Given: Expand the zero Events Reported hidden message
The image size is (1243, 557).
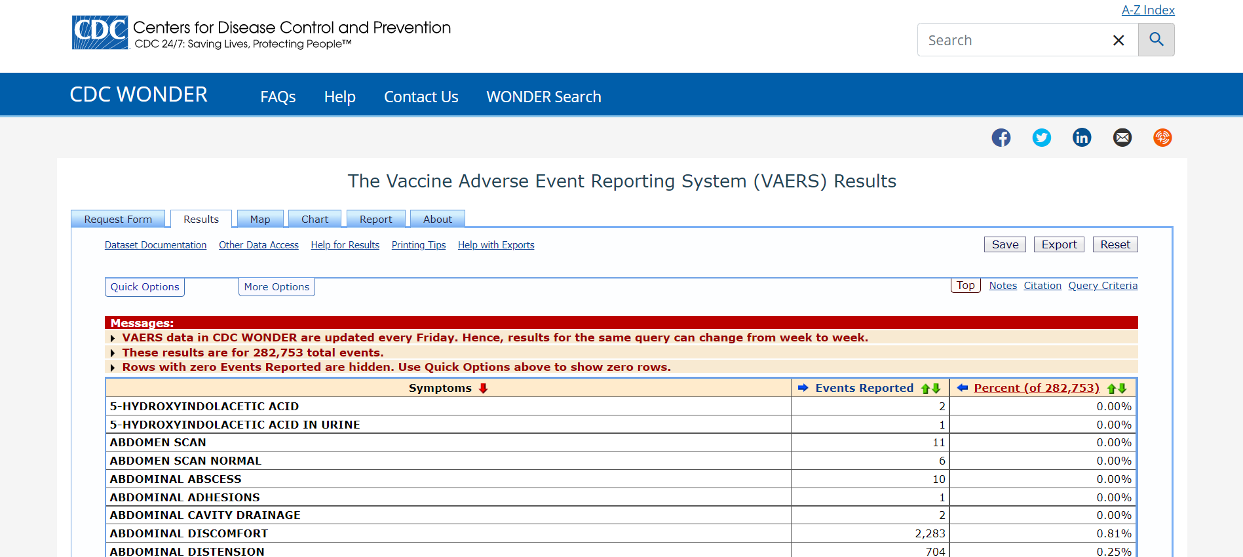Looking at the screenshot, I should point(113,368).
